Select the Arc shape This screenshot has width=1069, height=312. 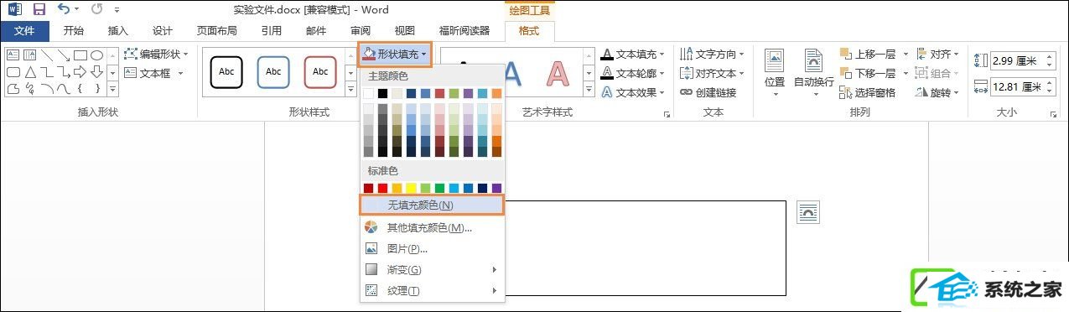pos(47,89)
